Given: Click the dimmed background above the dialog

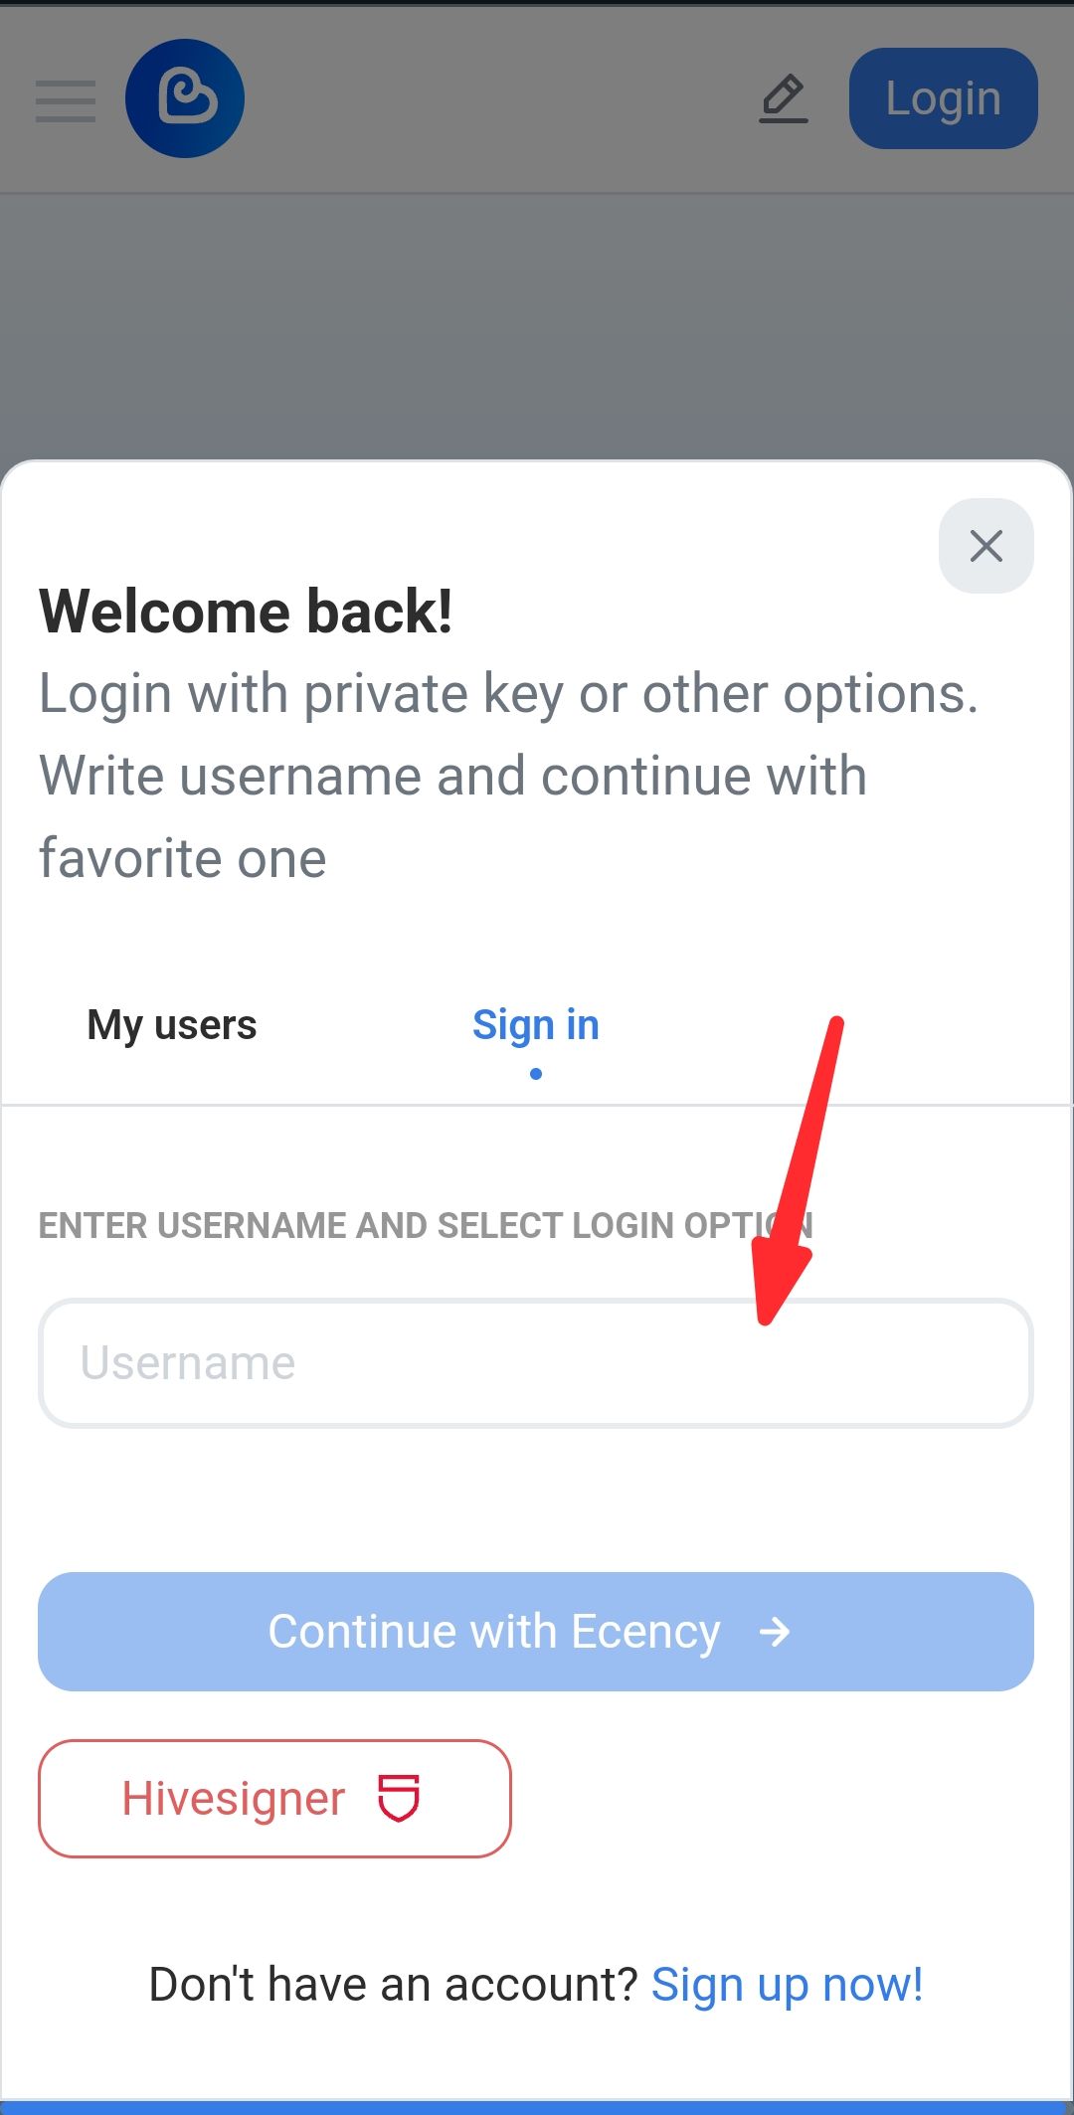Looking at the screenshot, I should pyautogui.click(x=537, y=326).
